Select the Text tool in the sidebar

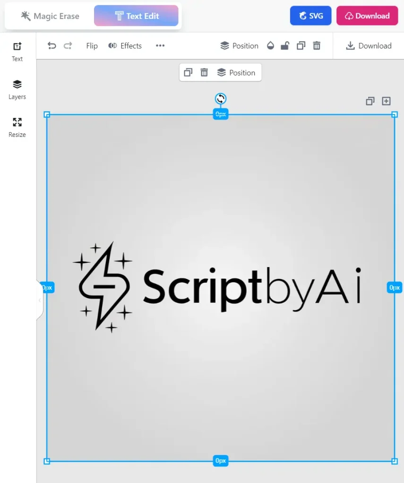pos(17,52)
